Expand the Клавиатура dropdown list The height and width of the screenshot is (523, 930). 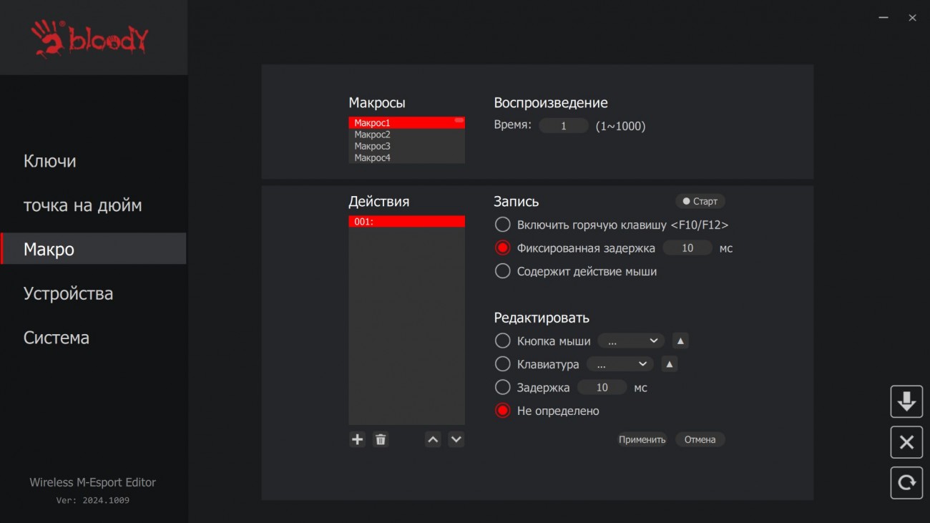pos(620,364)
